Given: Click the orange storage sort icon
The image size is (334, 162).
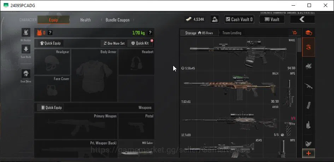Looking at the screenshot, I should 295,33.
